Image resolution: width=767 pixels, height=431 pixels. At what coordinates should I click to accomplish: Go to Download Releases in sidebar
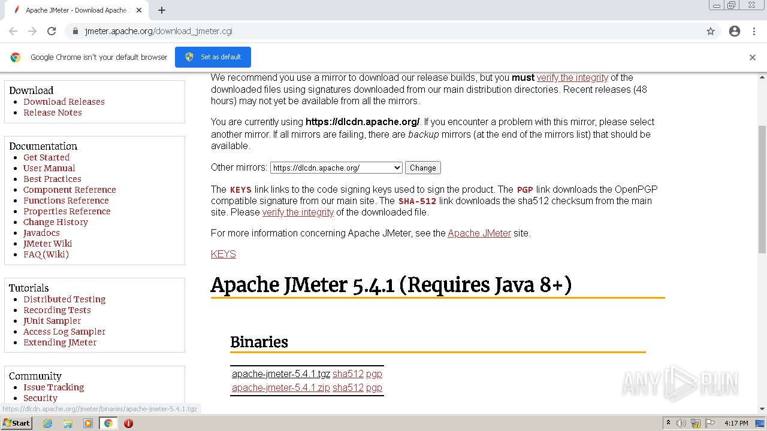(x=64, y=102)
